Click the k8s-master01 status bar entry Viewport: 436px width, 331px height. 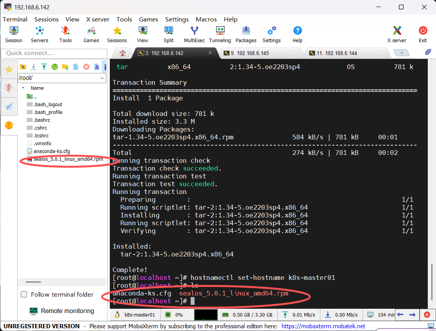tap(136, 315)
